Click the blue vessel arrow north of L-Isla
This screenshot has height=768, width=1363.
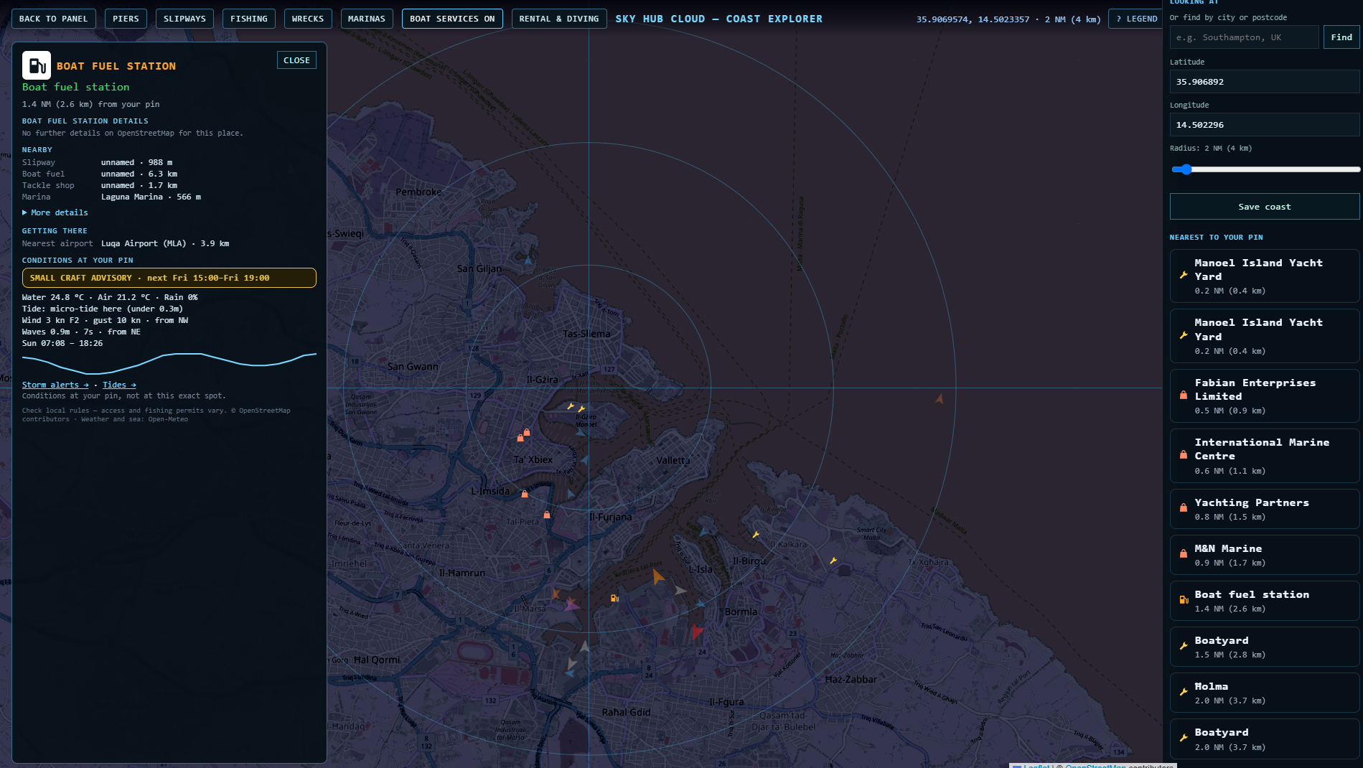click(704, 532)
